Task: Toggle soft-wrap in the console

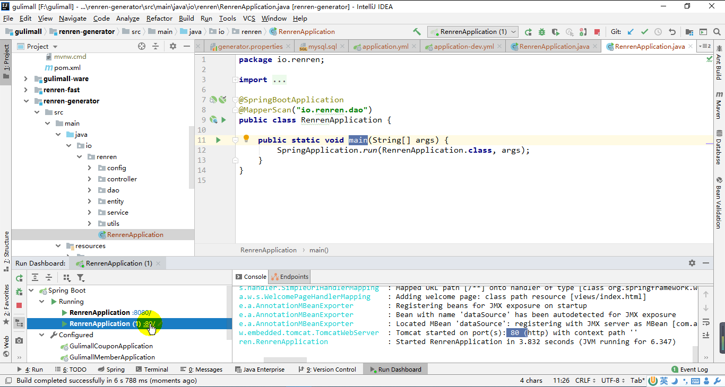Action: pyautogui.click(x=706, y=322)
